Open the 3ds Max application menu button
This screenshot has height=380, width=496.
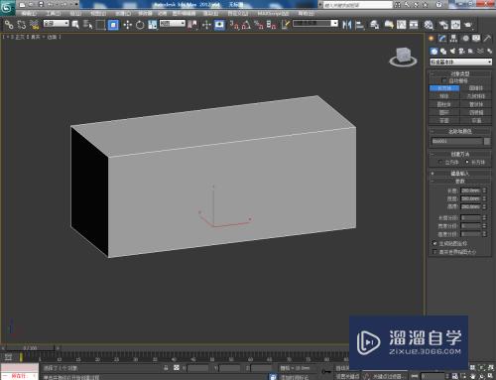click(7, 8)
